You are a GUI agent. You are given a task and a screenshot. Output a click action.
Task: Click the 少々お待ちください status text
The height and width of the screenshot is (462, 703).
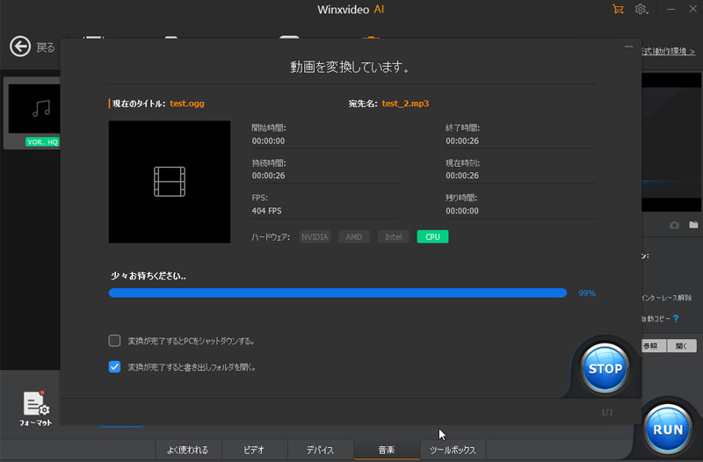(x=149, y=276)
